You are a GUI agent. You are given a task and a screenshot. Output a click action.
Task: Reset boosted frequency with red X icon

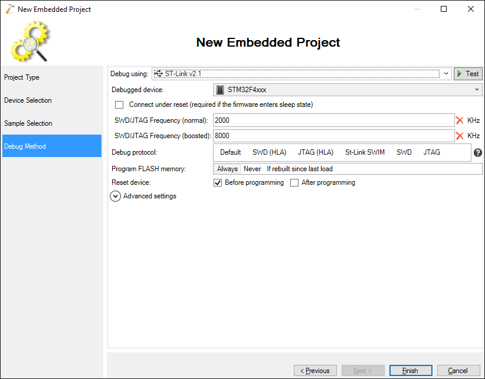pos(460,136)
